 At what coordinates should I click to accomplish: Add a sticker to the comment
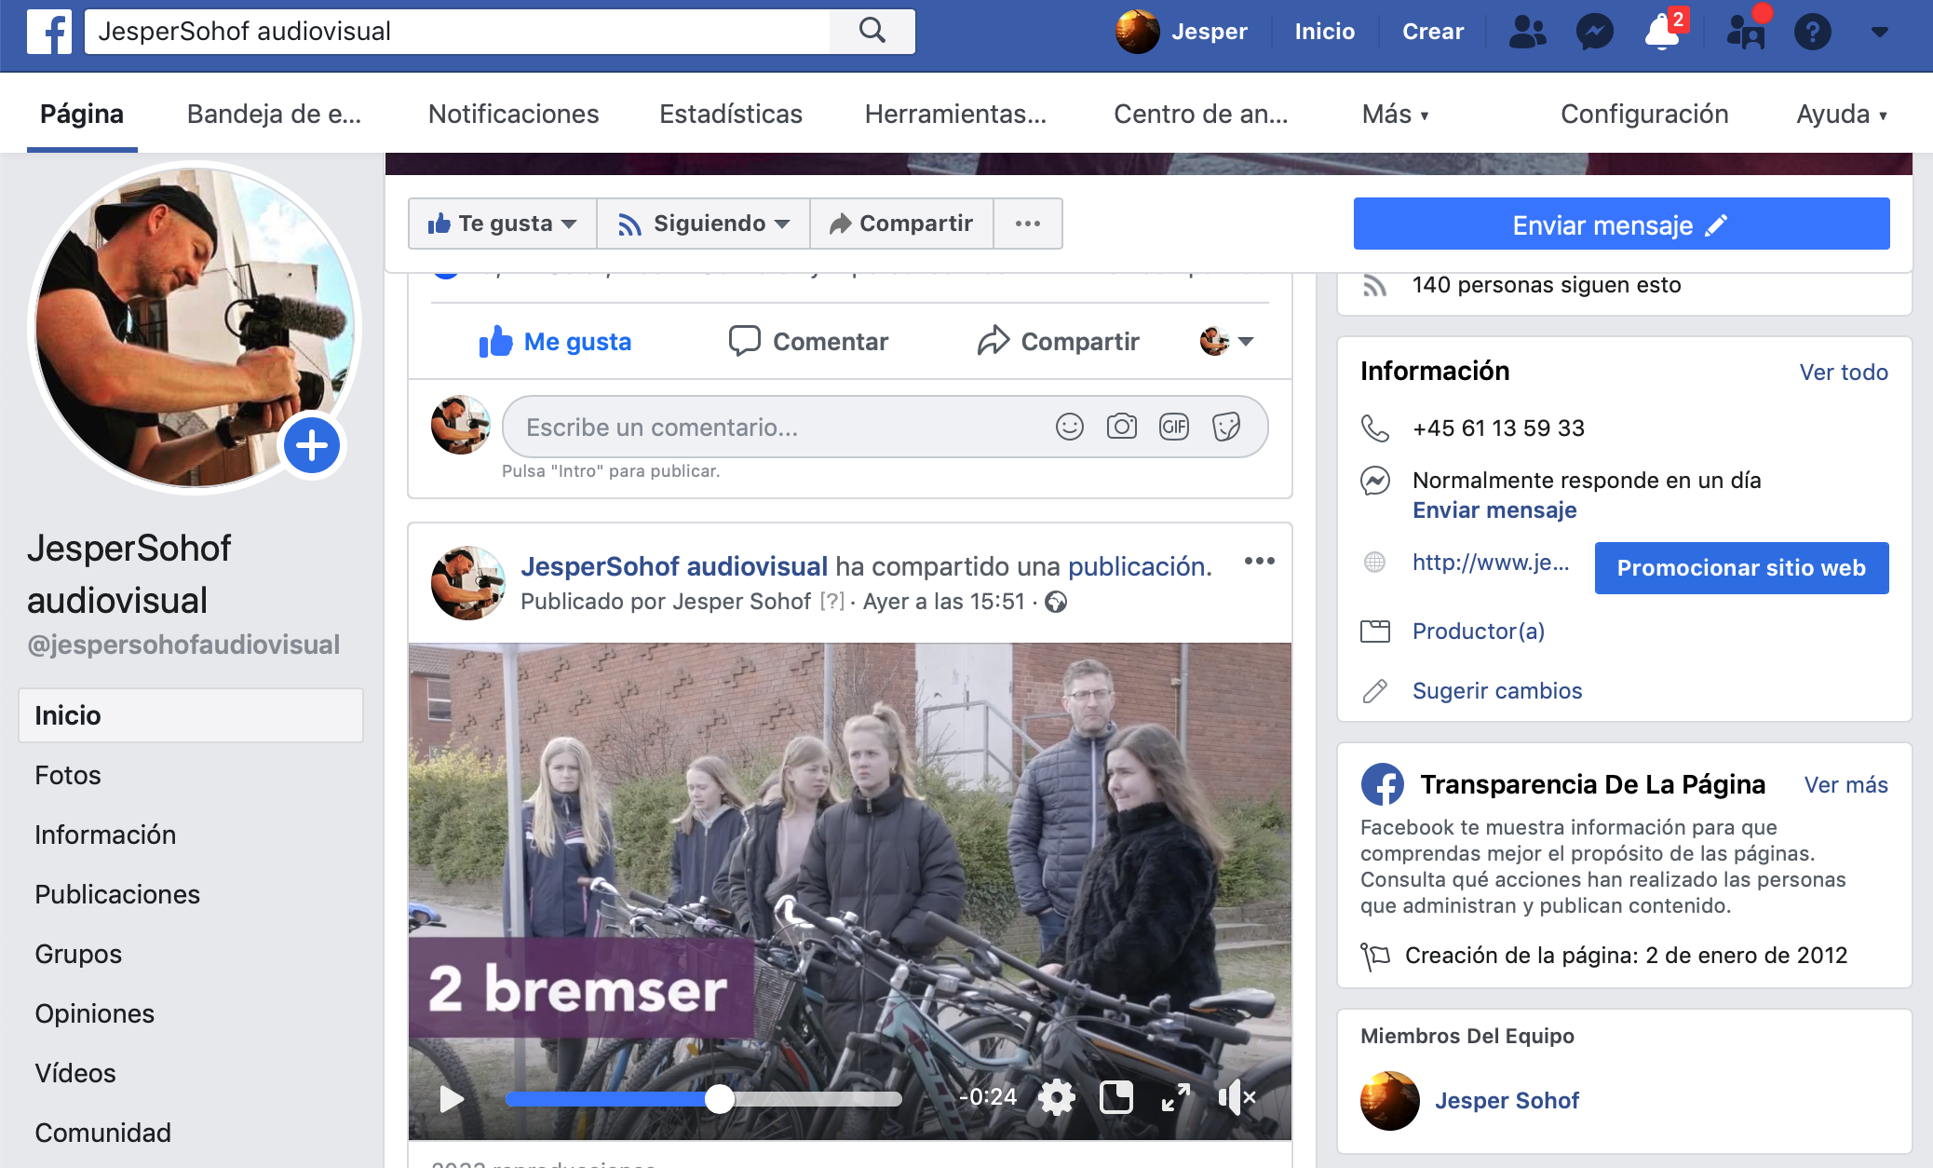pyautogui.click(x=1226, y=427)
